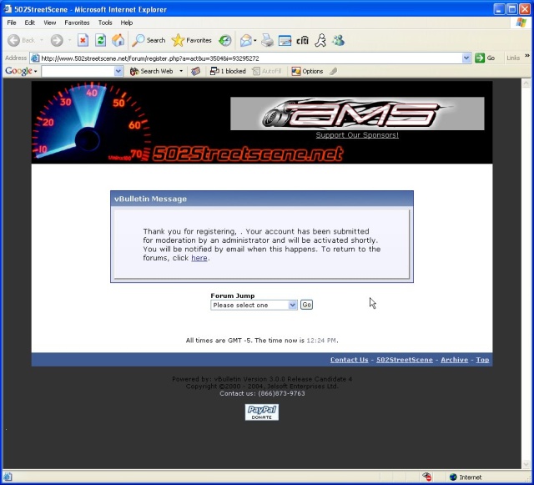Click the Windows flag logo at menu bar right
This screenshot has width=534, height=485.
521,23
